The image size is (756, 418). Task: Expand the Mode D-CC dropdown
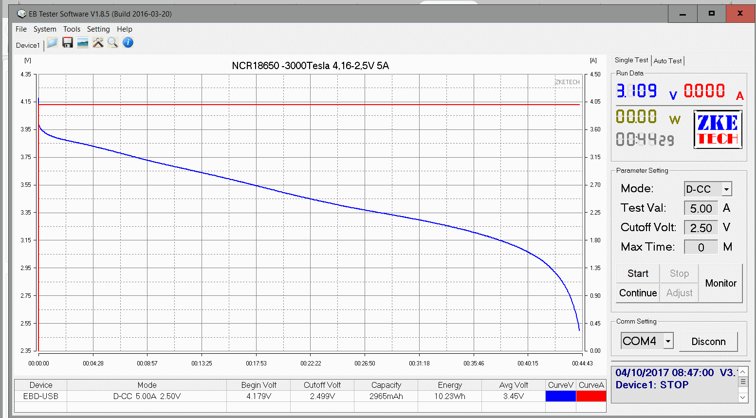(726, 189)
